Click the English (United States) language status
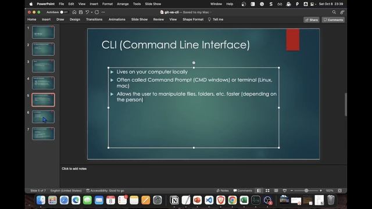 66,190
